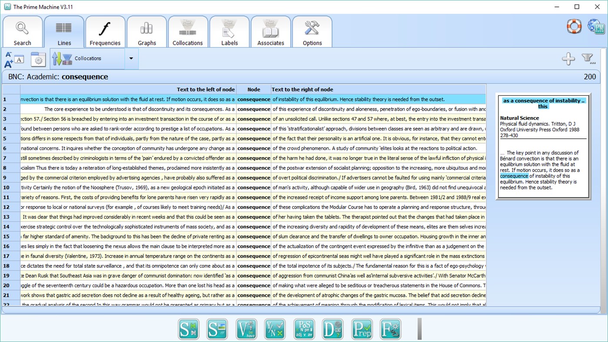Click node word 'consequence' in line 3
The image size is (608, 342).
tap(254, 119)
